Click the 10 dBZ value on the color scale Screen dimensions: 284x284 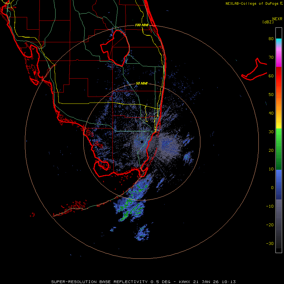click(x=271, y=169)
